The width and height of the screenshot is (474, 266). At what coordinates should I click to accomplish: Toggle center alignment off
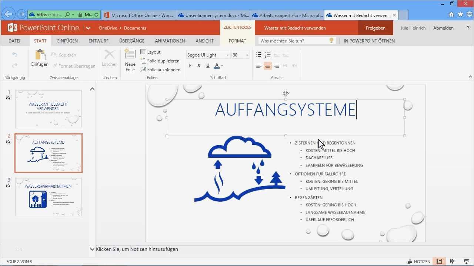(x=268, y=65)
